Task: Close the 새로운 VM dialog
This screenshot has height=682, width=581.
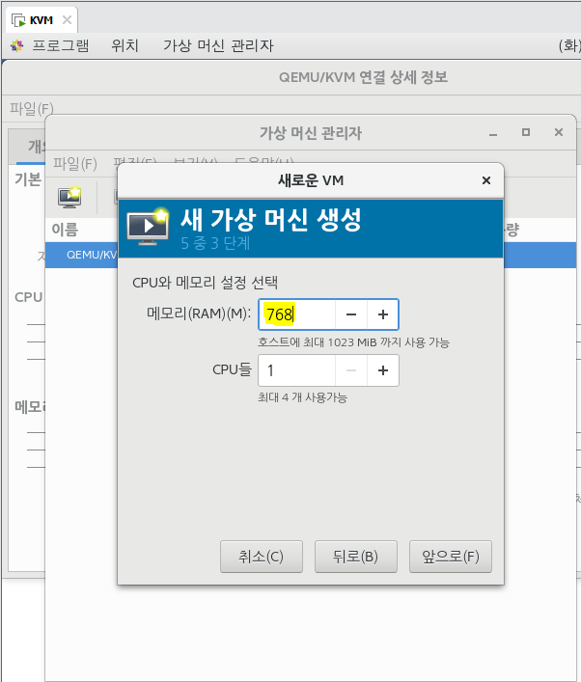Action: [x=486, y=180]
